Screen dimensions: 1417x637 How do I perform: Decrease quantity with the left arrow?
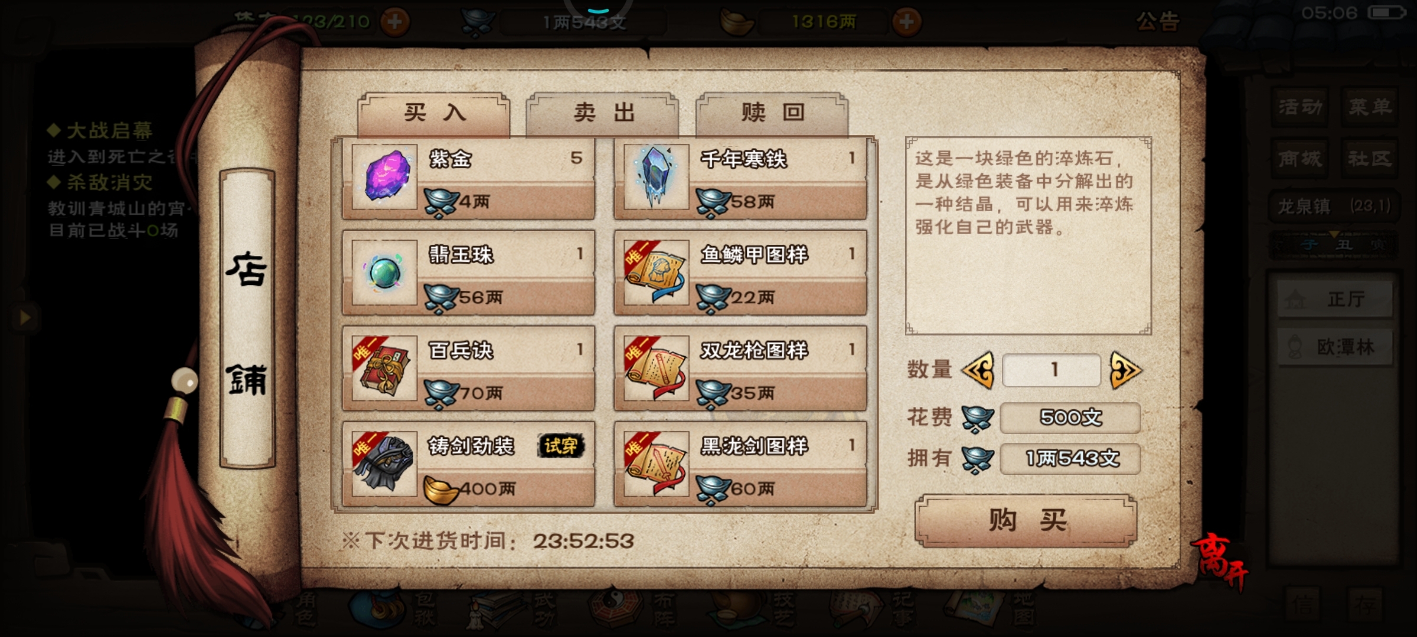tap(978, 370)
